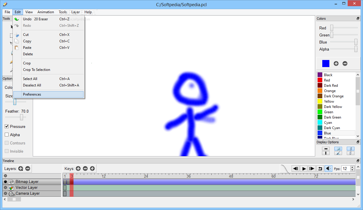Click the horizontal flip display option icon
The image size is (363, 210).
point(326,149)
